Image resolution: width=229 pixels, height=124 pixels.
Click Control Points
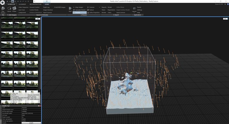click(x=34, y=10)
